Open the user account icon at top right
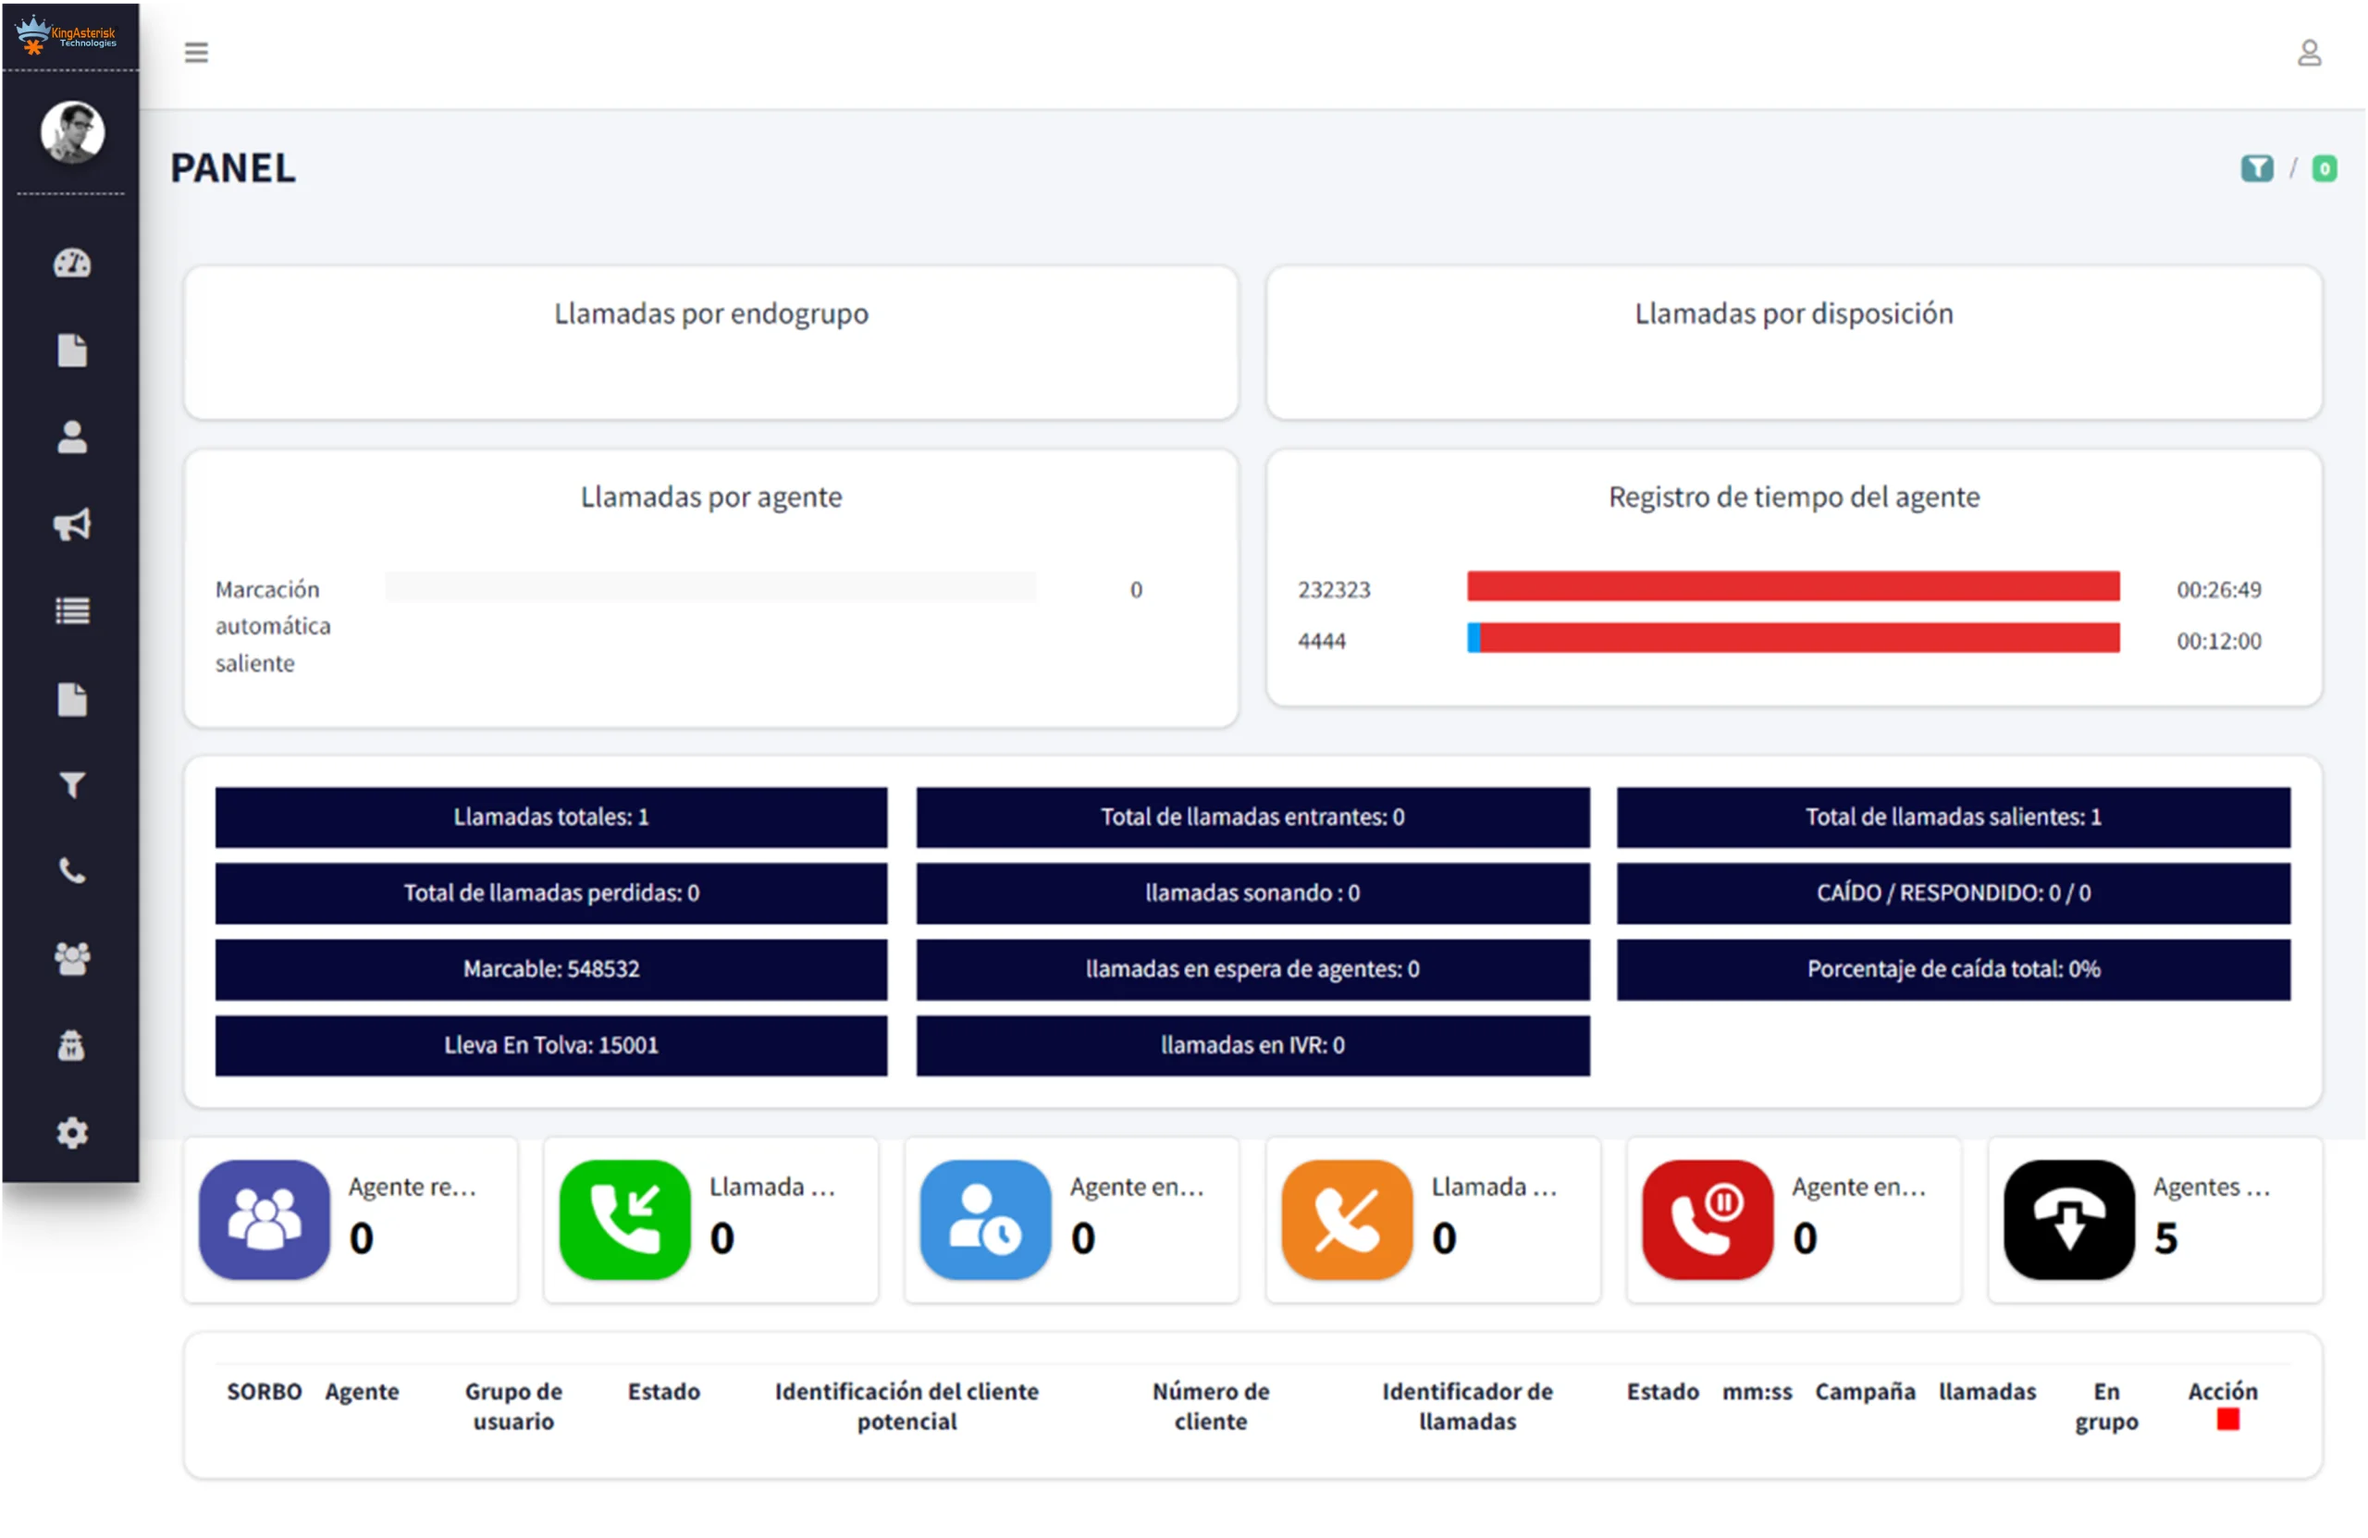 pyautogui.click(x=2311, y=52)
